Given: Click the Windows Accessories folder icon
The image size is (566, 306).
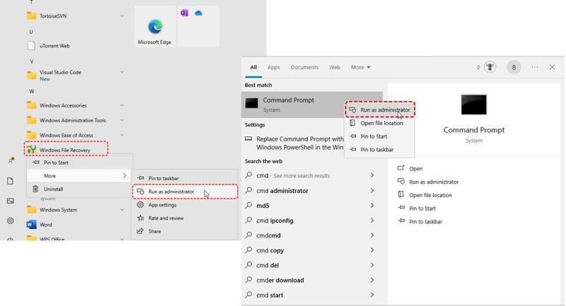Looking at the screenshot, I should pyautogui.click(x=32, y=105).
